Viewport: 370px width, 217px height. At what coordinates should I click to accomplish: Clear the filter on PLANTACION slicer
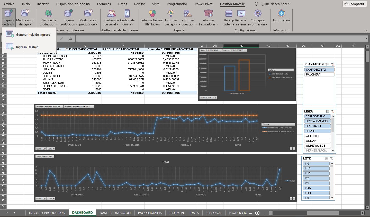[332, 64]
